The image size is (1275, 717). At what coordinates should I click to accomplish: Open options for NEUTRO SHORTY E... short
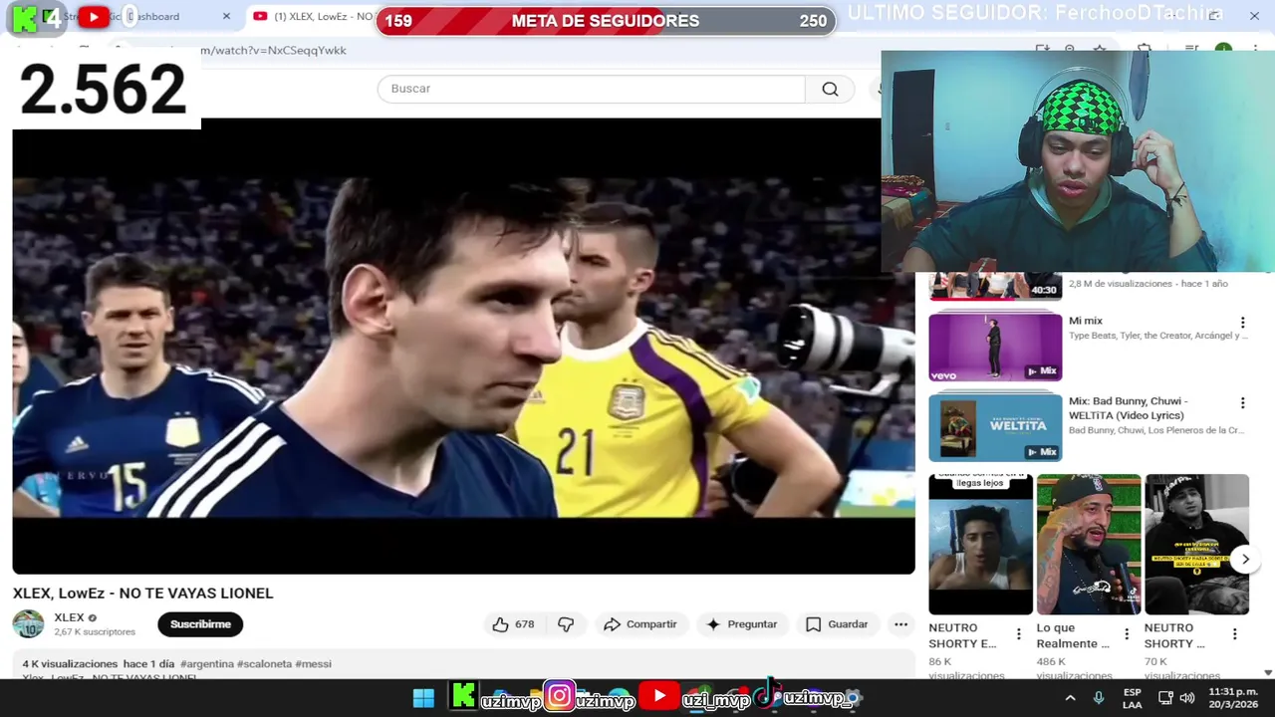(x=1018, y=634)
